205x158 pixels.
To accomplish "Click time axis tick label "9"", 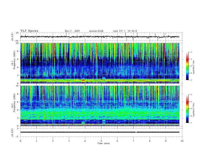I will [166, 141].
